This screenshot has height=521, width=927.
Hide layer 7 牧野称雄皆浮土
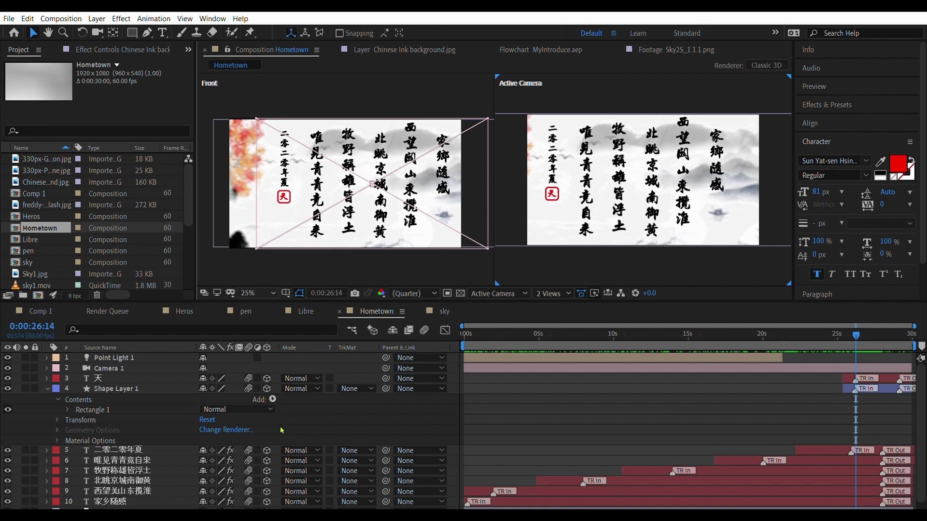click(x=8, y=470)
